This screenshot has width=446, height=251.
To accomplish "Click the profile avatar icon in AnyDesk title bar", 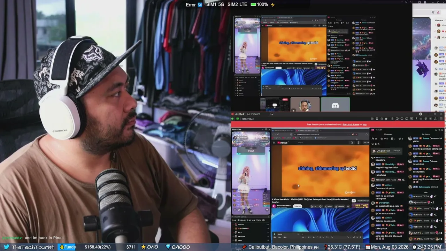I will pyautogui.click(x=421, y=114).
